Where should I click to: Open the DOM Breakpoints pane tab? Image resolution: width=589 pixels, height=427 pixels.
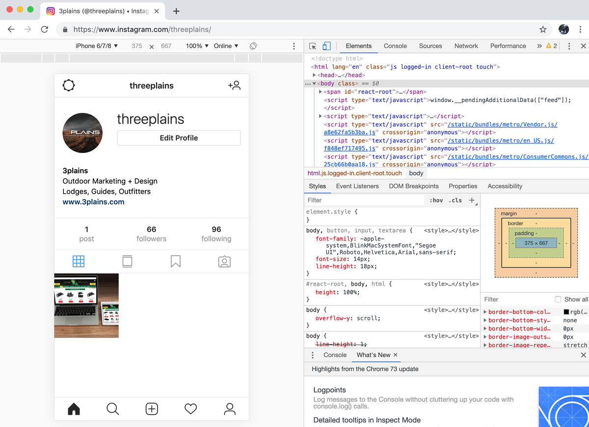[414, 186]
